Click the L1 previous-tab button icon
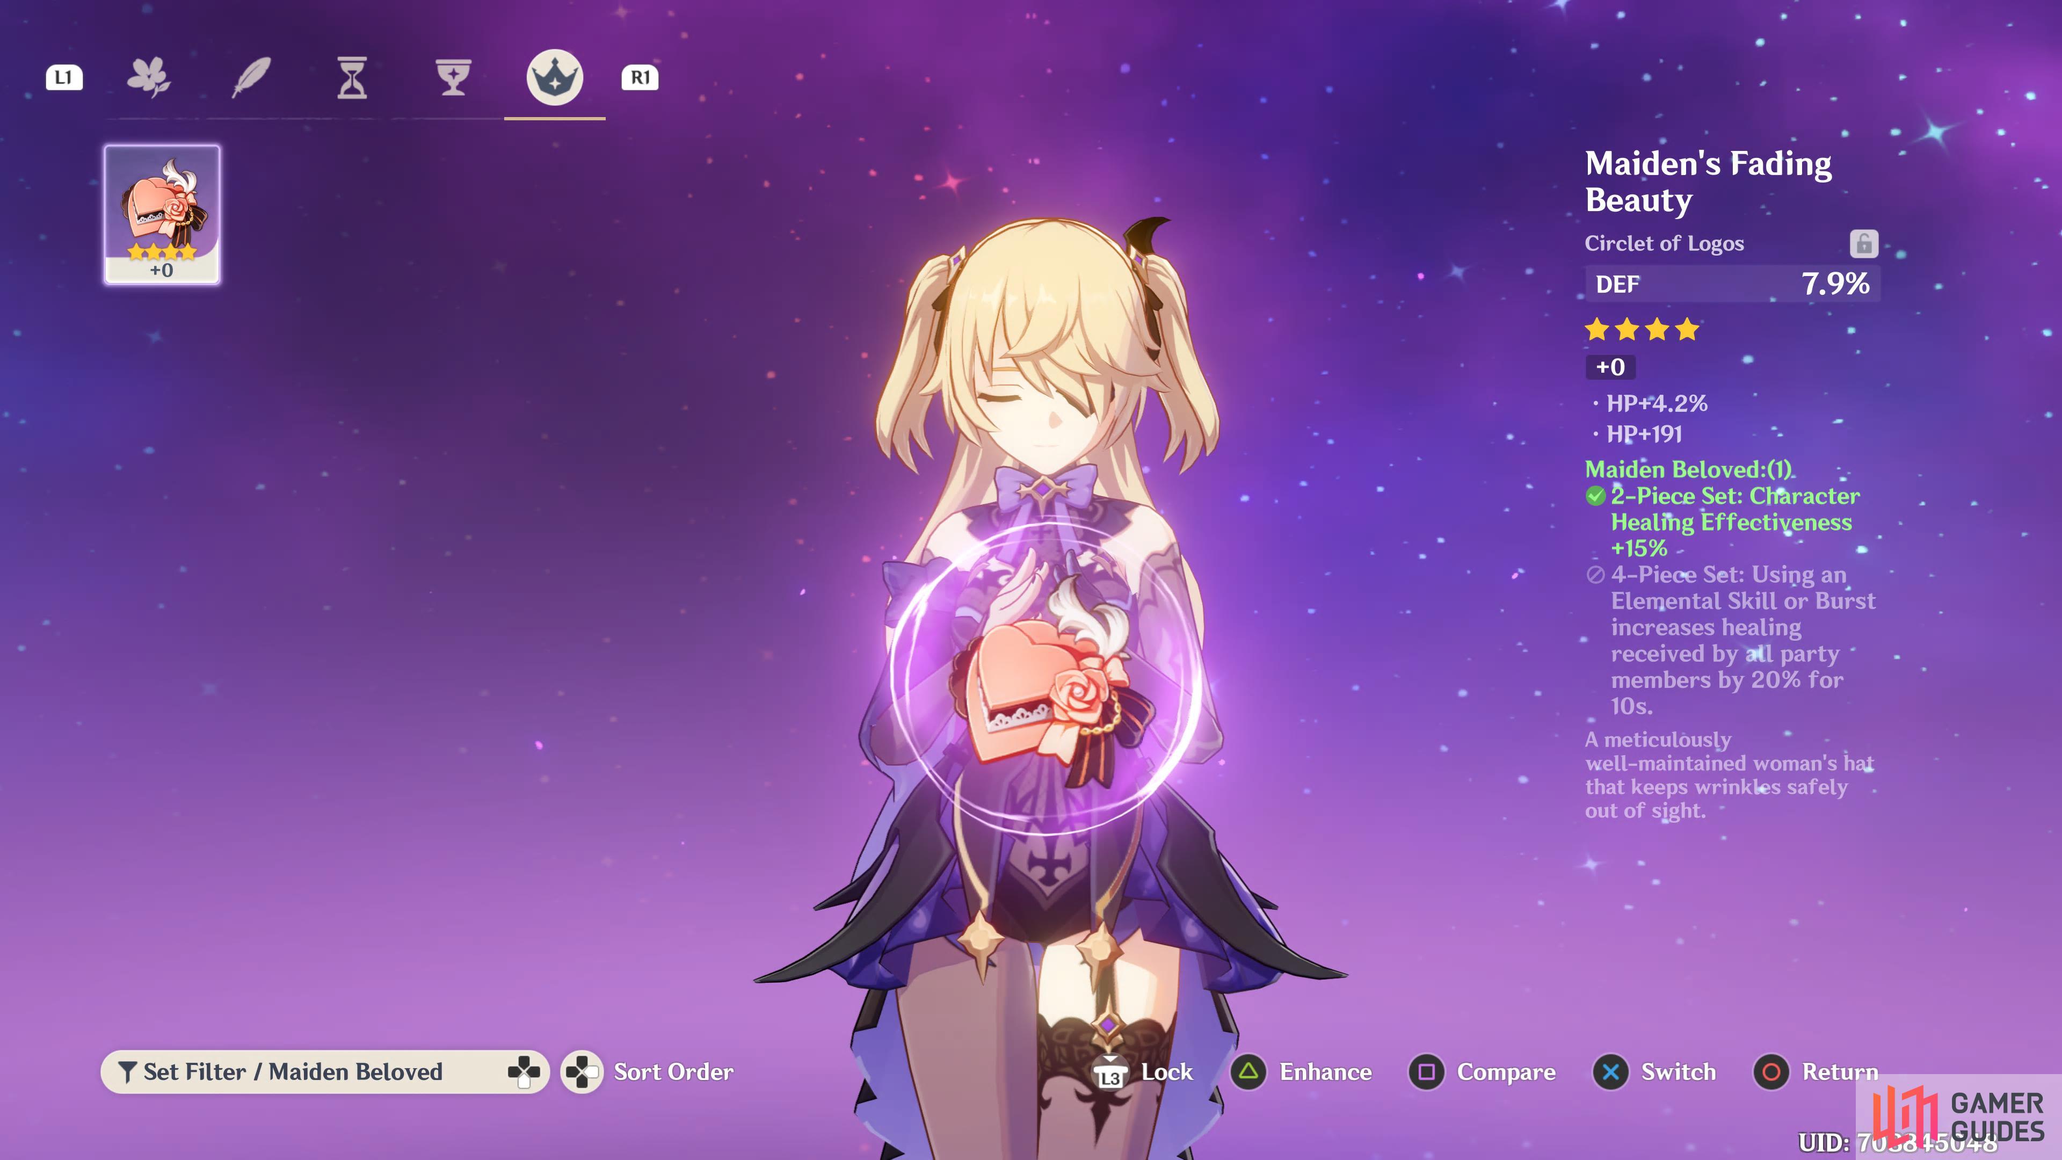 tap(64, 78)
